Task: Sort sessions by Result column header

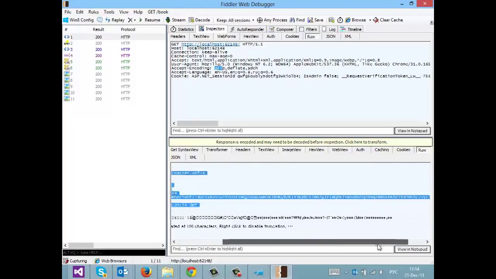Action: click(x=98, y=29)
